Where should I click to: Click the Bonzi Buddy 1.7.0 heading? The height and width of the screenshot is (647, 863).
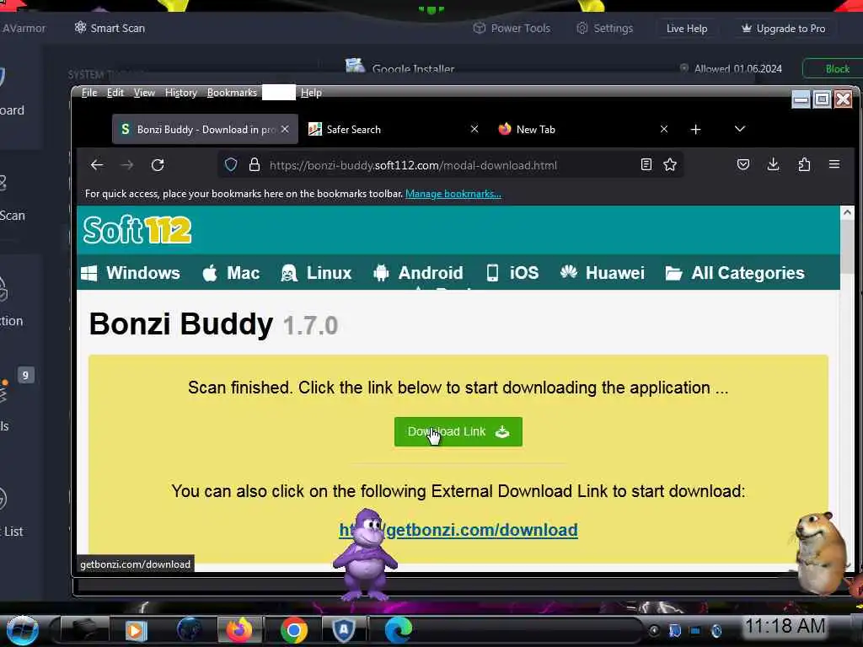tap(213, 324)
